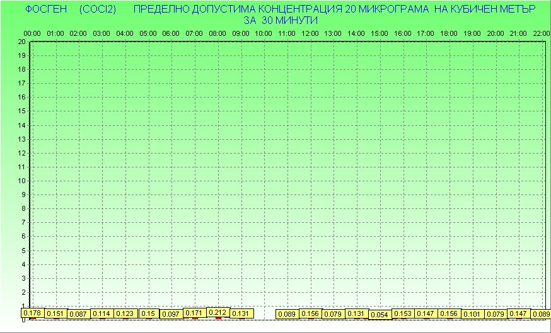Screen dimensions: 551x333
Task: Click the 22:00 time axis label
Action: (x=542, y=33)
